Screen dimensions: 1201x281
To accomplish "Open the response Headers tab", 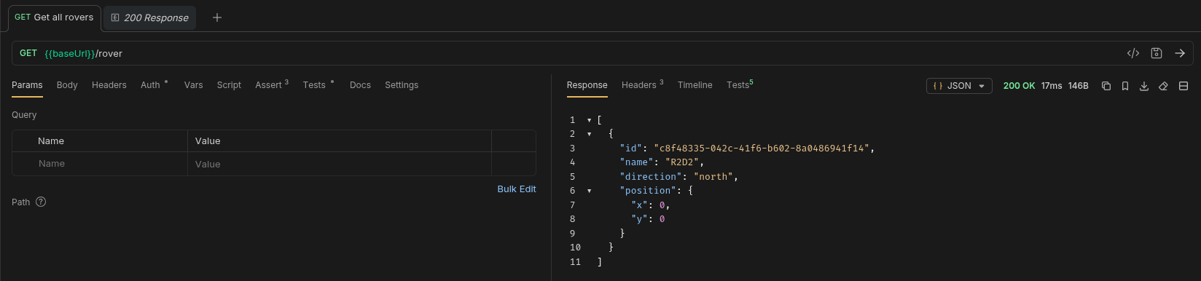I will (x=638, y=85).
